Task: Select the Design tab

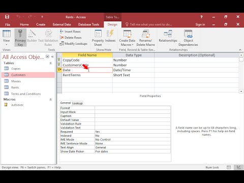Action: click(x=112, y=24)
